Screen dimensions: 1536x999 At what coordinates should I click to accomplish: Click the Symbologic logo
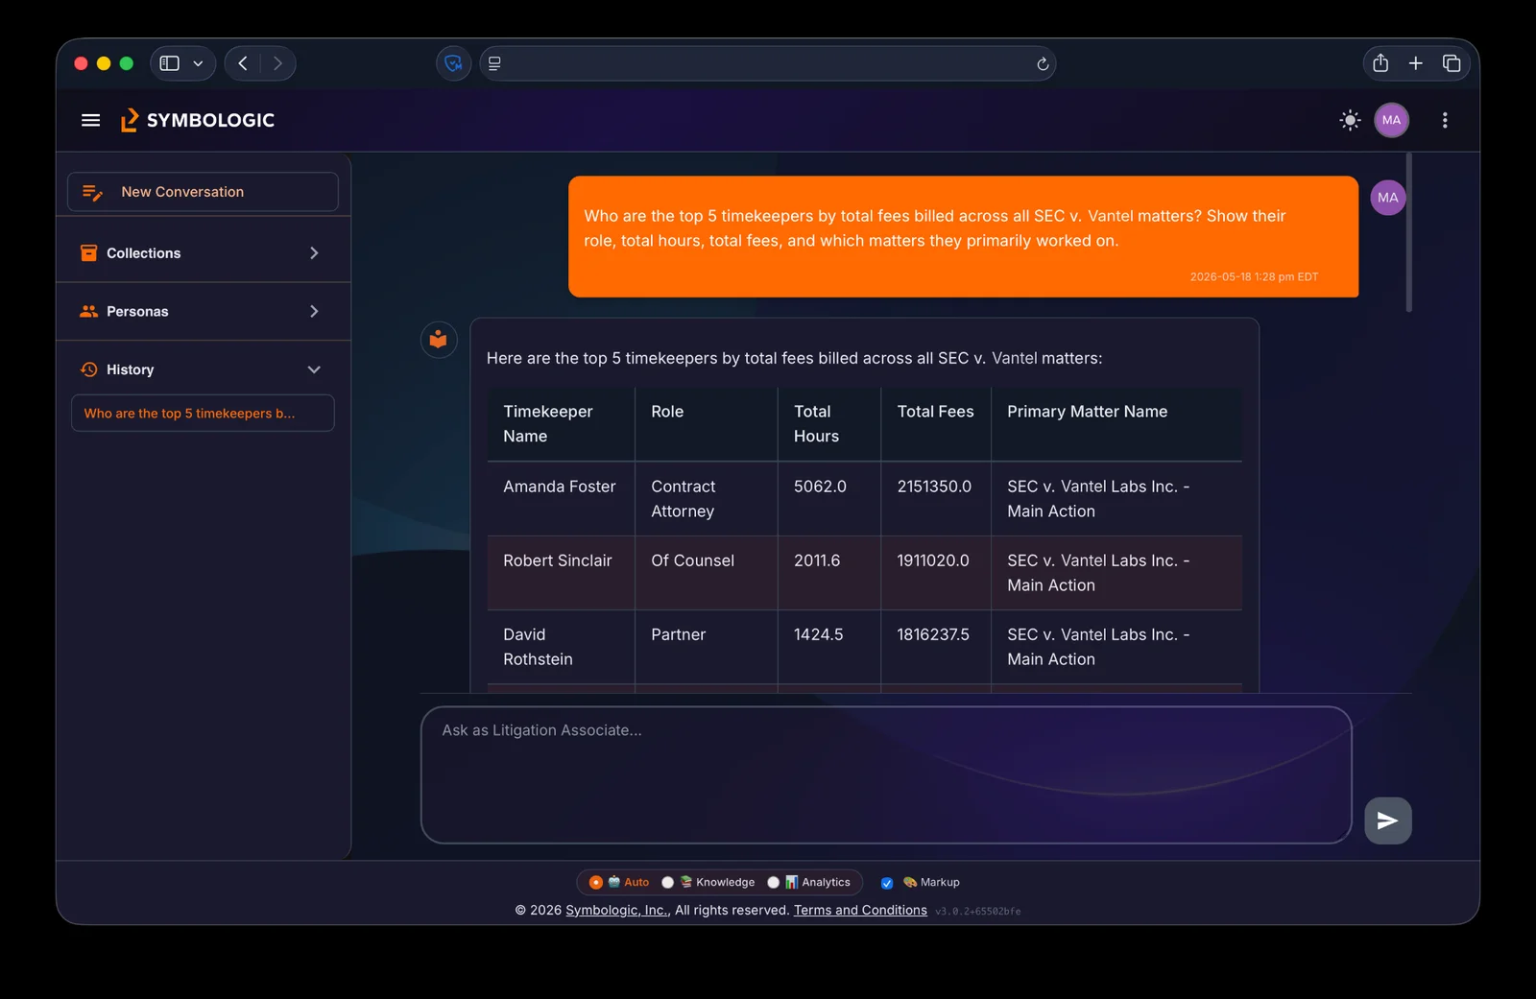point(198,120)
